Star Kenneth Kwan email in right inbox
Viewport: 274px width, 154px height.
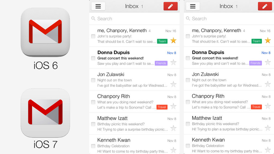click(268, 150)
